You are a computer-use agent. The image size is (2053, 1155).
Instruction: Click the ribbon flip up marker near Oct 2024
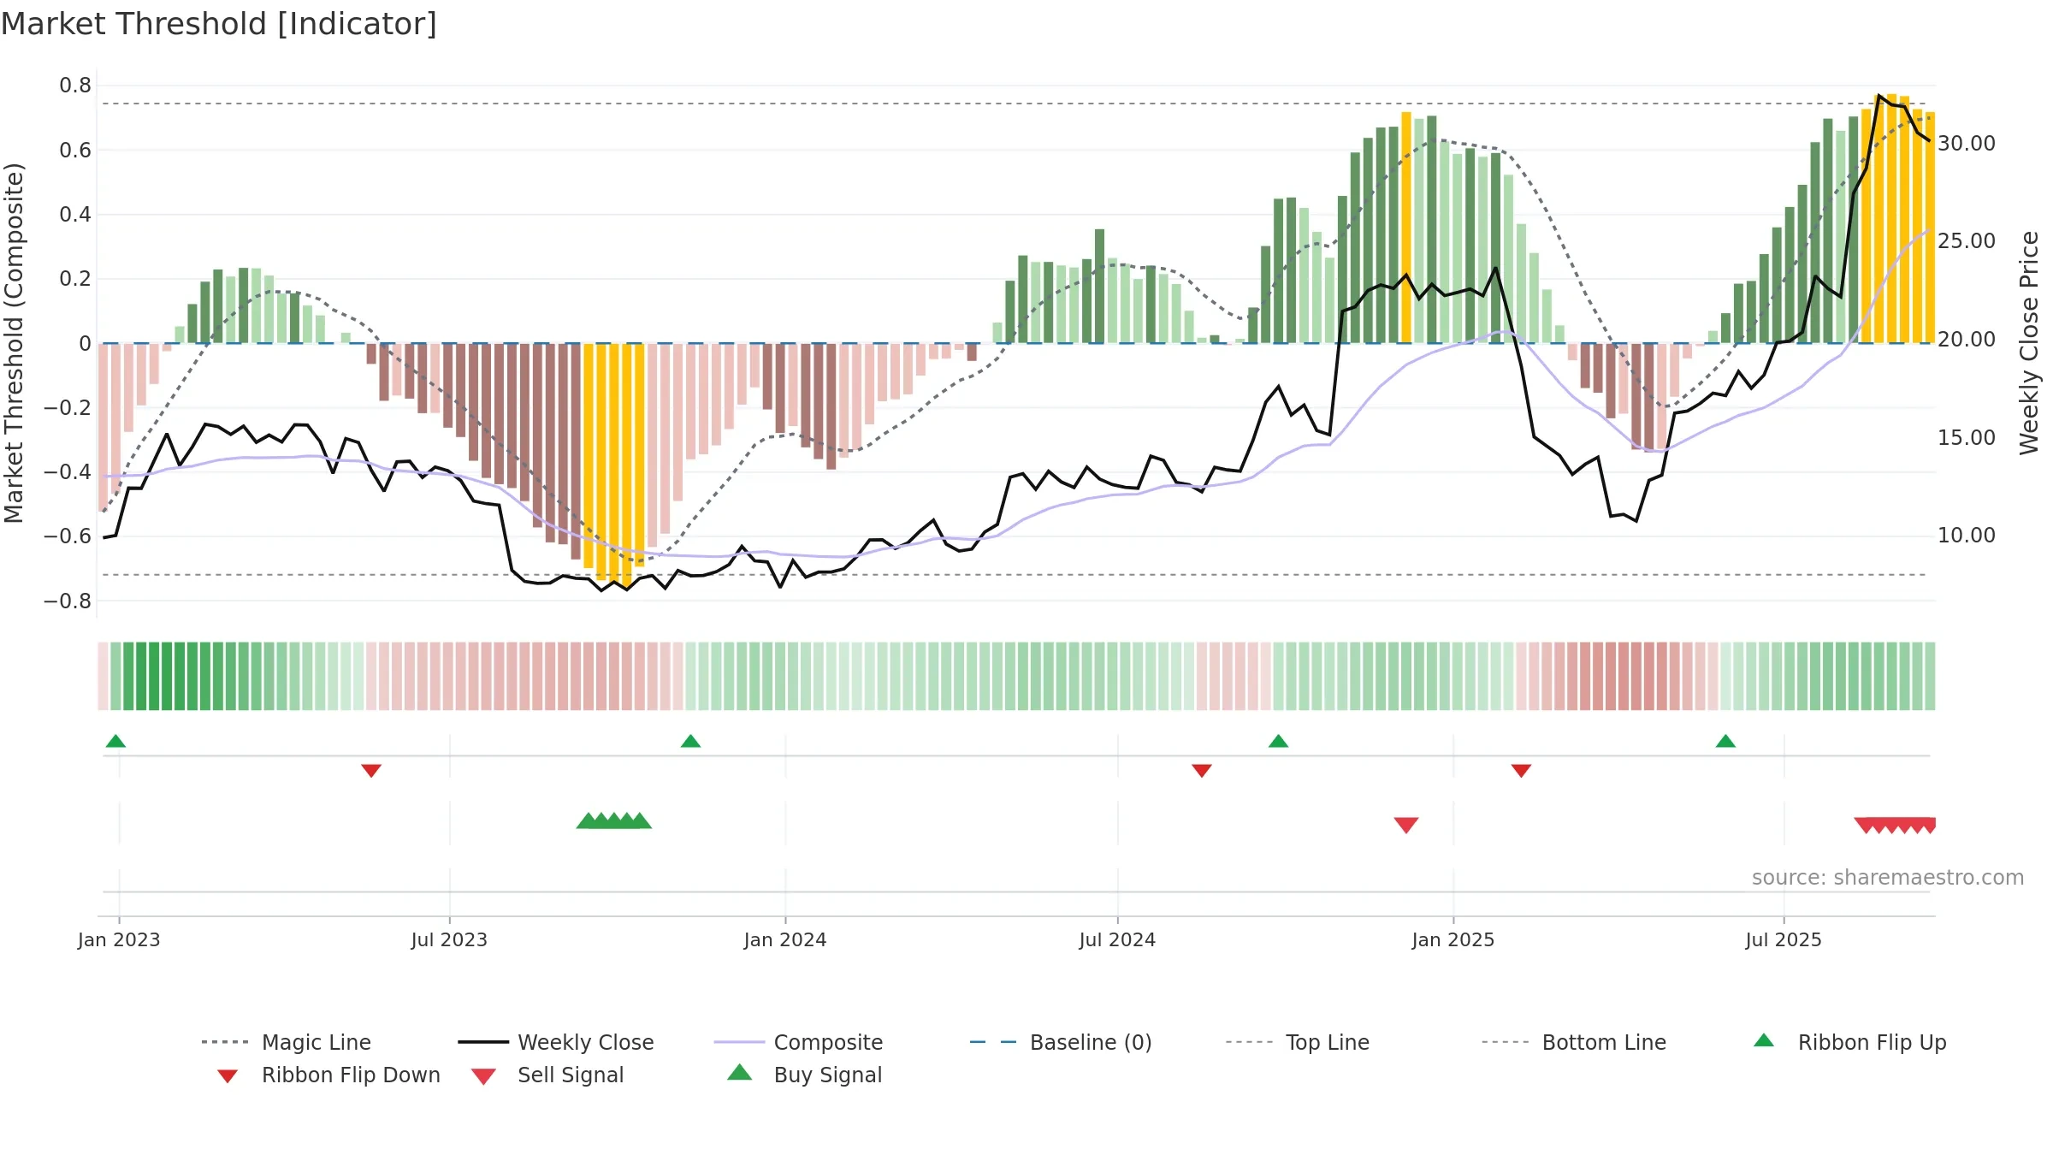click(1278, 741)
